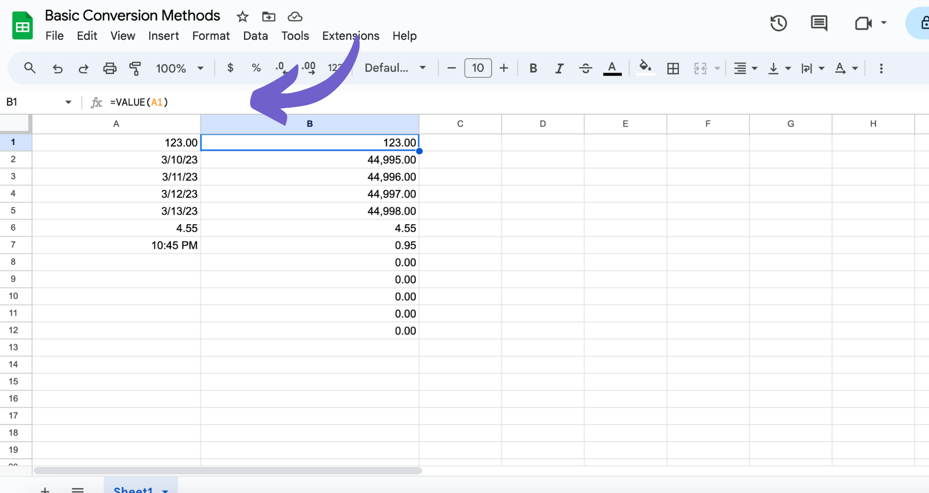Open the Insert menu

click(164, 36)
